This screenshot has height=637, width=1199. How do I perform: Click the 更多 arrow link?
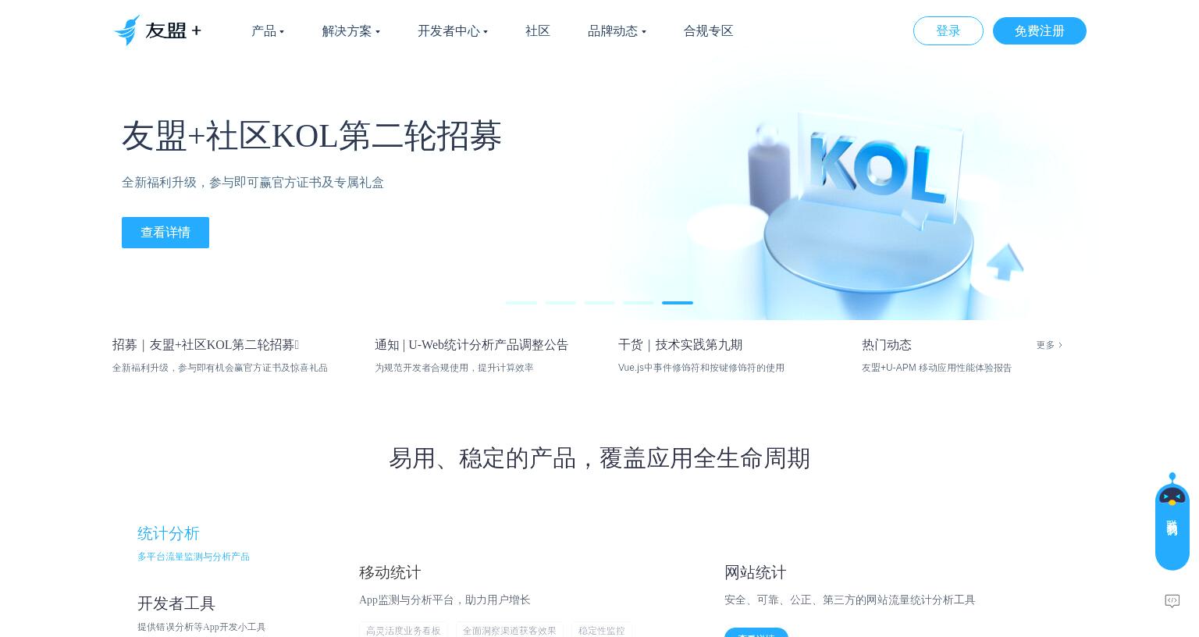point(1049,345)
